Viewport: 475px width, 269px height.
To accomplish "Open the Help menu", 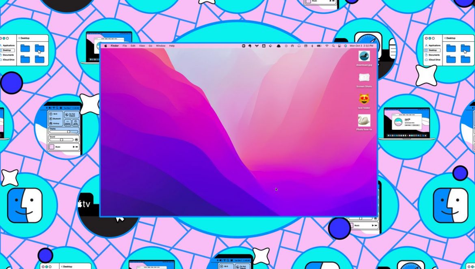I will click(x=172, y=46).
